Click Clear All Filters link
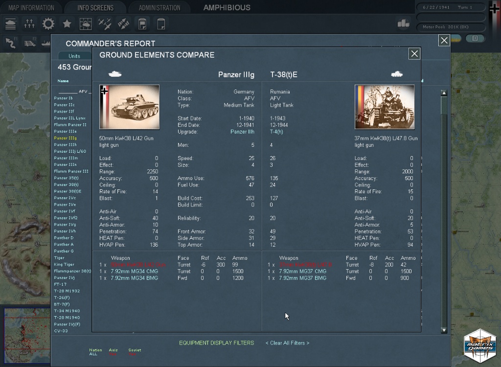This screenshot has width=501, height=367. (287, 343)
